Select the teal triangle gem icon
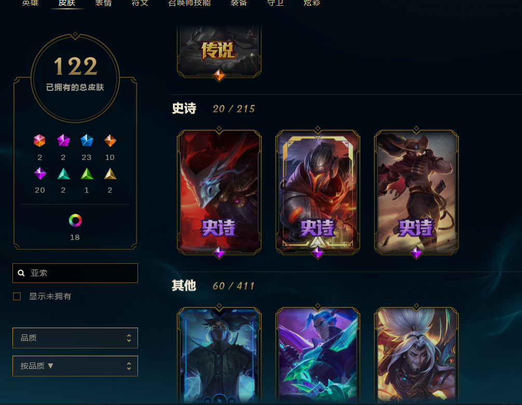The image size is (522, 405). (63, 173)
